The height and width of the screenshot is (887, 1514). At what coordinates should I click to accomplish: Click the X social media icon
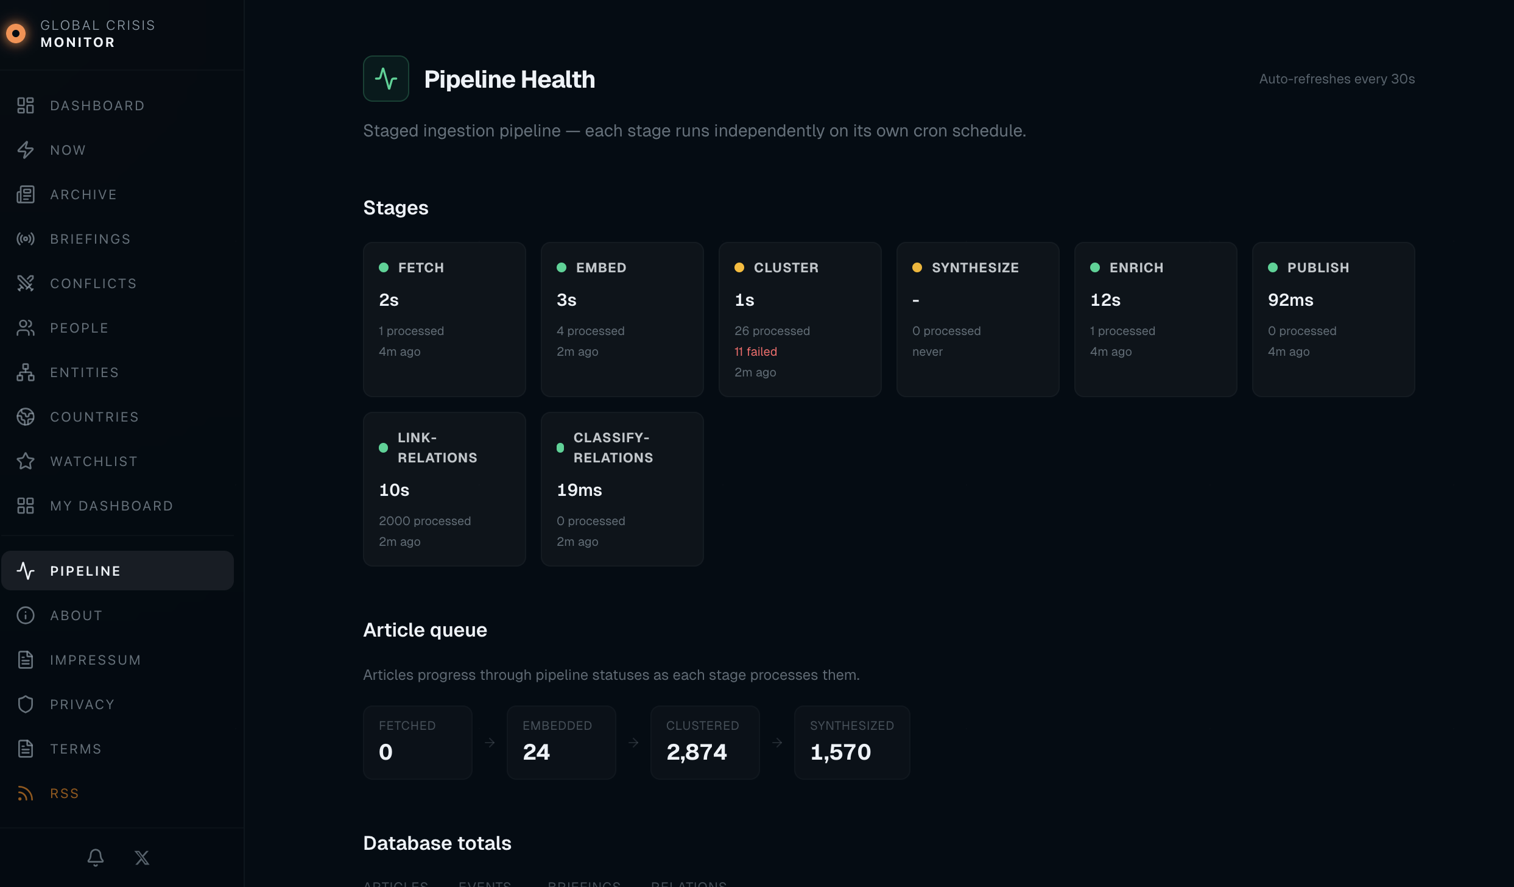[x=142, y=857]
